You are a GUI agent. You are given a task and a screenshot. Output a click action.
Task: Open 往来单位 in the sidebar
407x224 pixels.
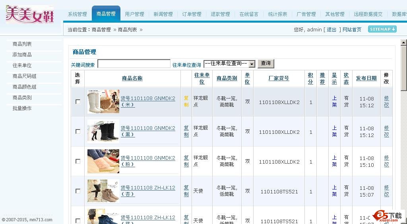(22, 65)
